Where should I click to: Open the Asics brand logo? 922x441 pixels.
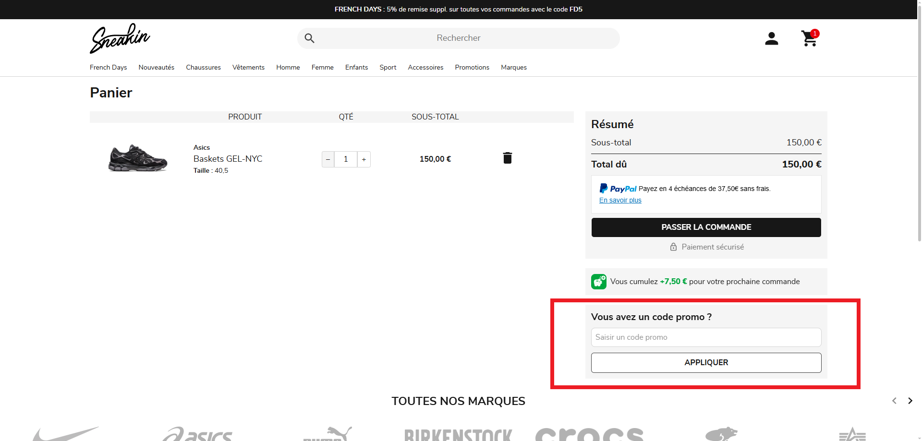tap(197, 434)
